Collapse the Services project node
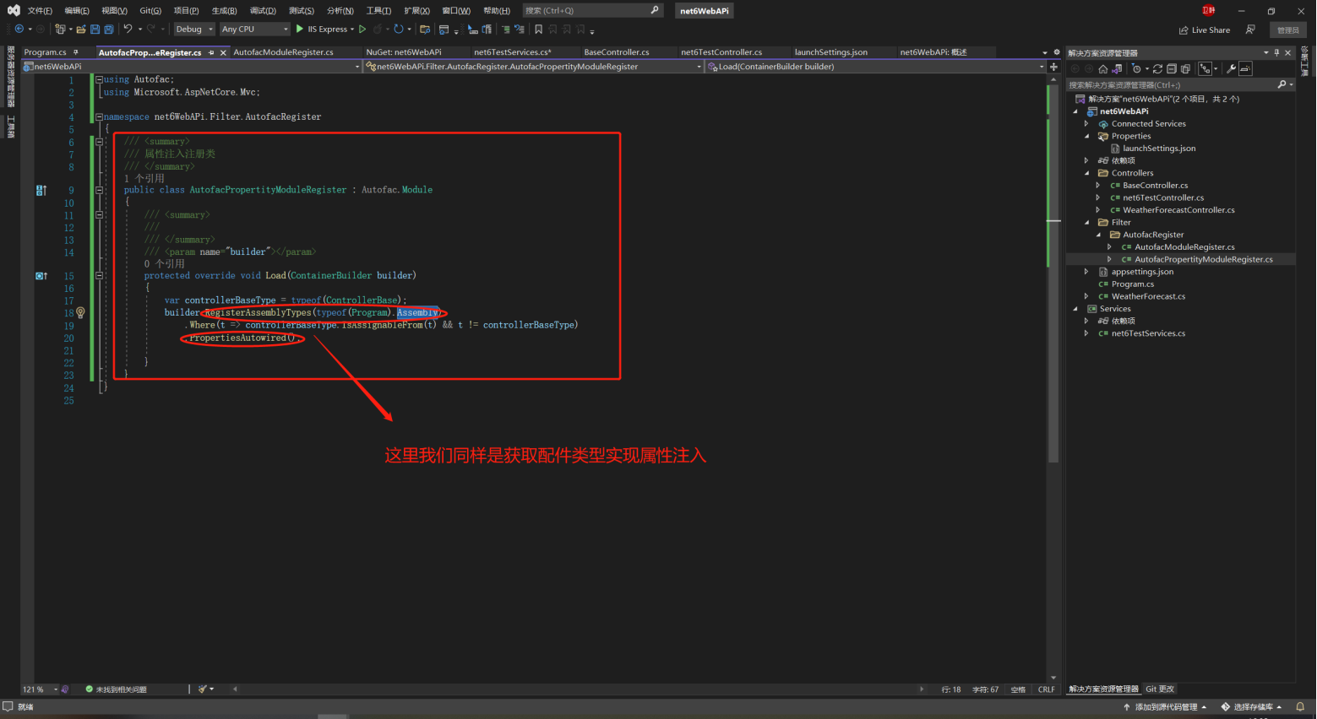The height and width of the screenshot is (719, 1317). coord(1075,309)
